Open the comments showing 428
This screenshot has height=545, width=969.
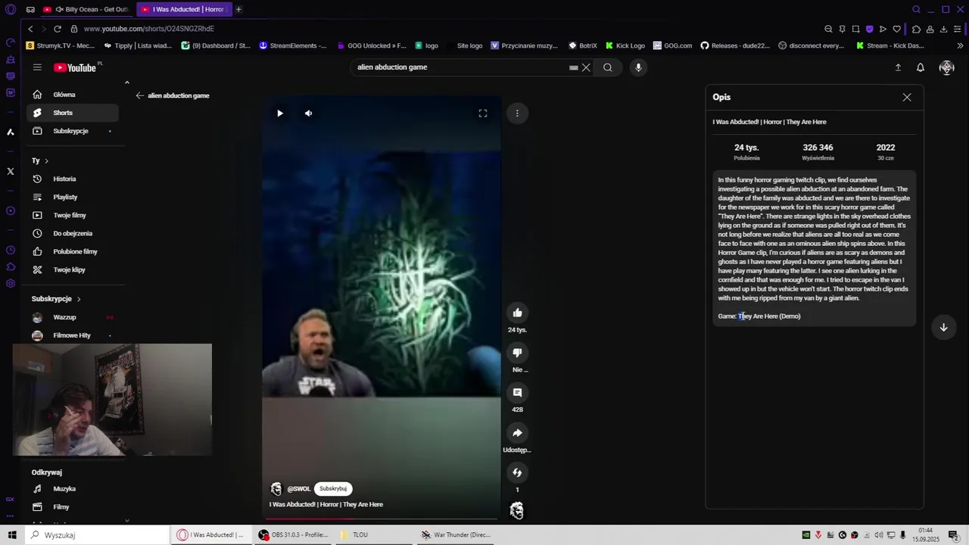click(517, 393)
